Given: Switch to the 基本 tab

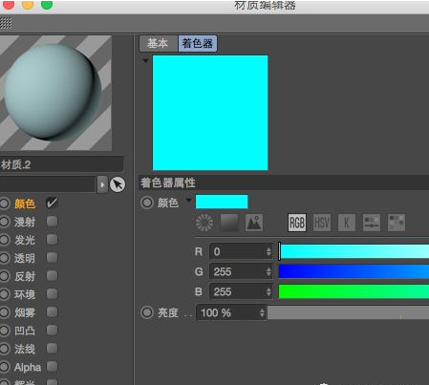Looking at the screenshot, I should [159, 43].
